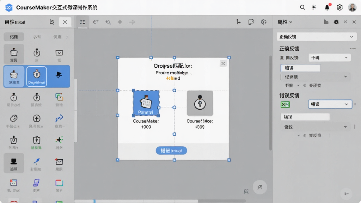Select the envelope with red arrow component
The width and height of the screenshot is (361, 203).
coord(59,164)
